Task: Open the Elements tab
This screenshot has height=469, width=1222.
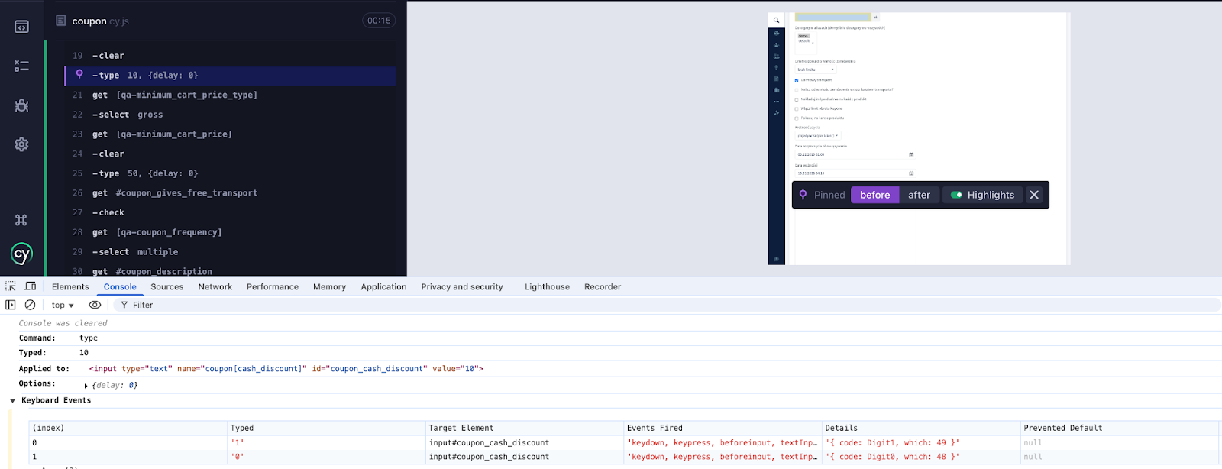Action: pyautogui.click(x=70, y=287)
